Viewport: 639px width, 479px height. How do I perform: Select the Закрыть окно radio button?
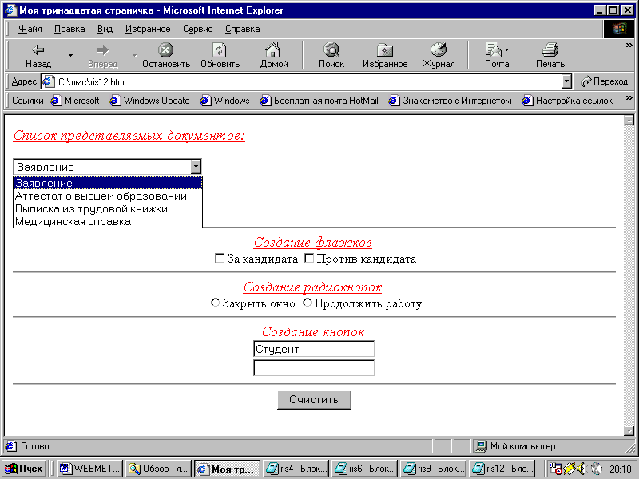pos(215,303)
